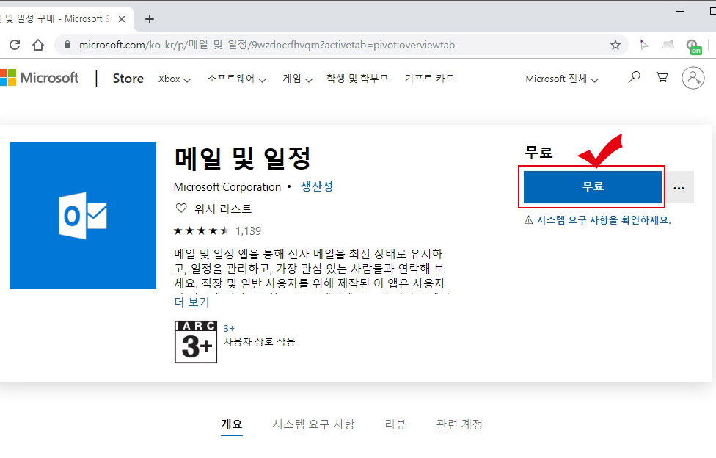Image resolution: width=716 pixels, height=458 pixels.
Task: Open more options ellipsis button
Action: (679, 187)
